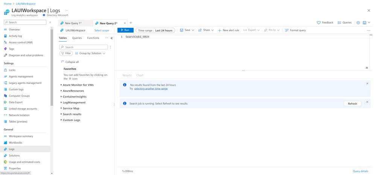
Task: Collapse the tables side pane
Action: [111, 38]
